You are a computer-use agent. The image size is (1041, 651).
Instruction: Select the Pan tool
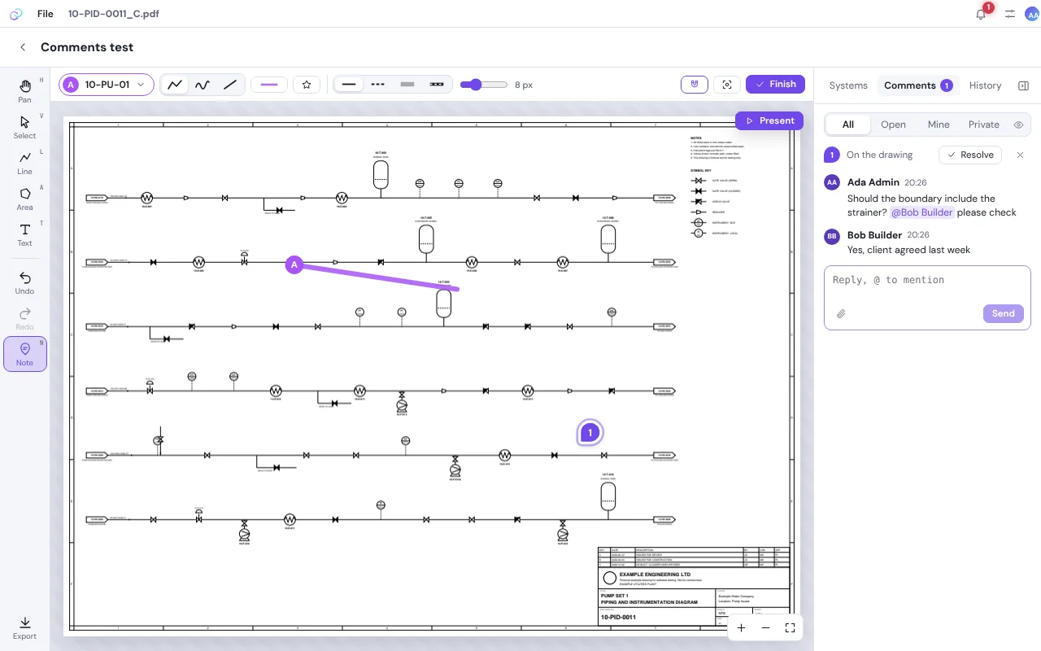point(24,91)
